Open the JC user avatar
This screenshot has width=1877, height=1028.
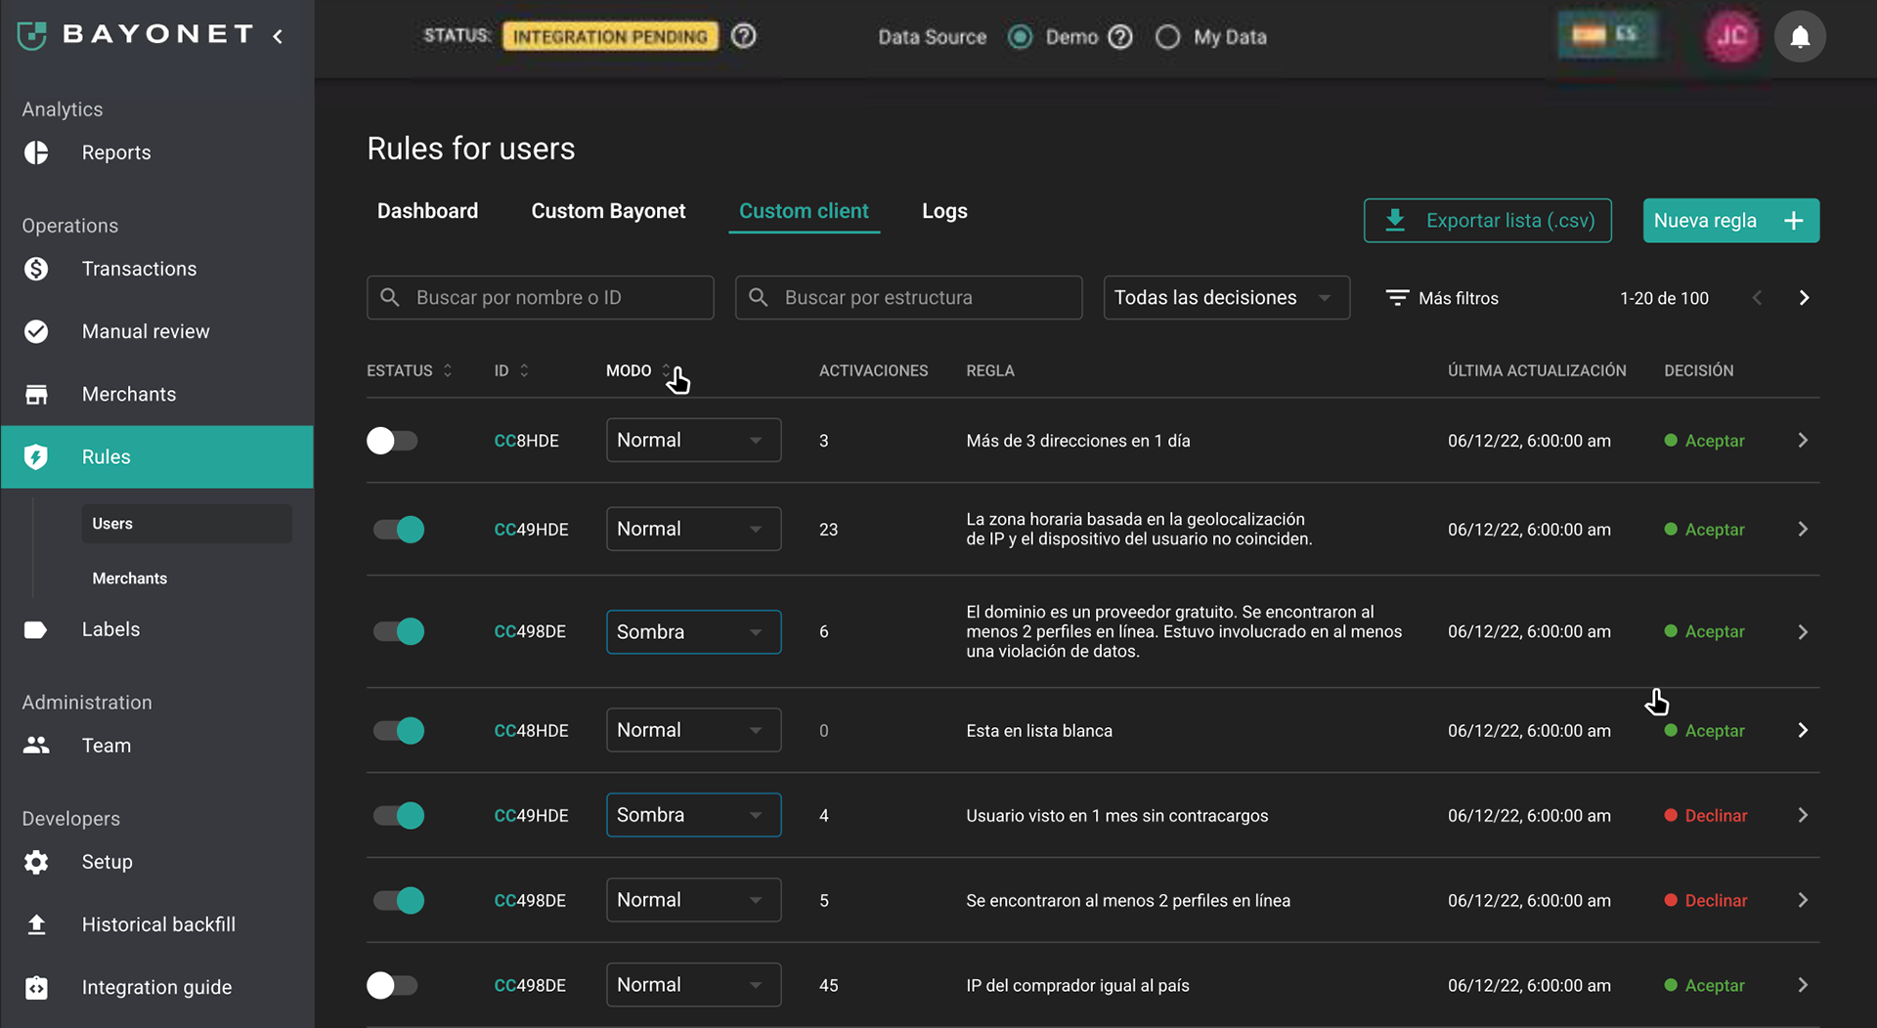(1731, 37)
